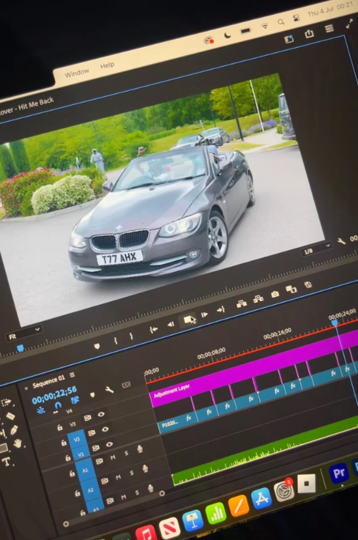This screenshot has height=540, width=358.
Task: Click the Extract button
Action: point(258,299)
